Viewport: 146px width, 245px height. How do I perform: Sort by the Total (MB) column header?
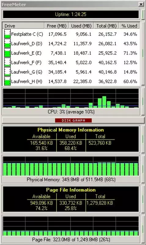pyautogui.click(x=107, y=26)
